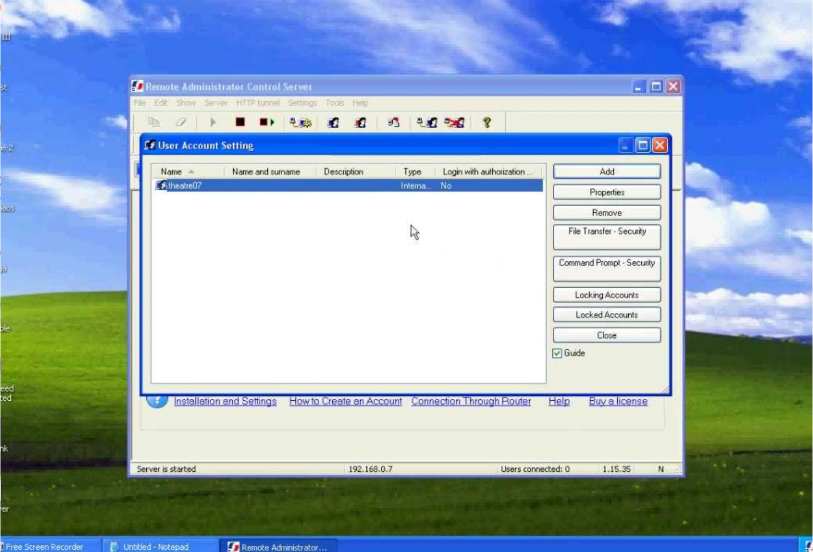Click the 1.15.35 version in status bar
813x552 pixels.
tap(616, 469)
